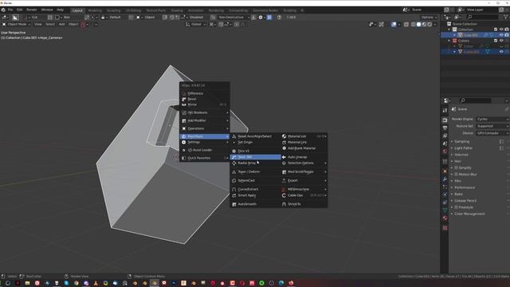Click Material Link menu entry
510x287 pixels.
tap(304, 142)
